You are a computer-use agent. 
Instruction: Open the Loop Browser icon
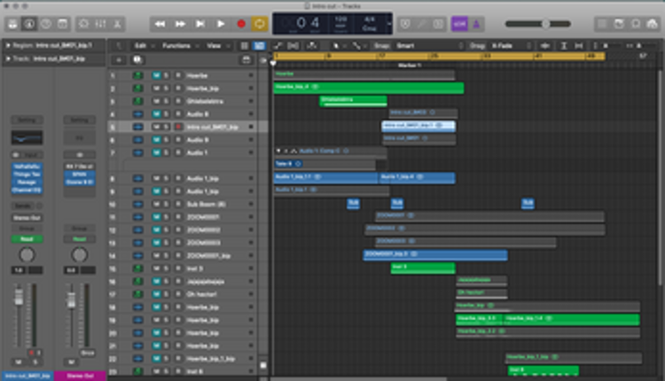[x=636, y=24]
